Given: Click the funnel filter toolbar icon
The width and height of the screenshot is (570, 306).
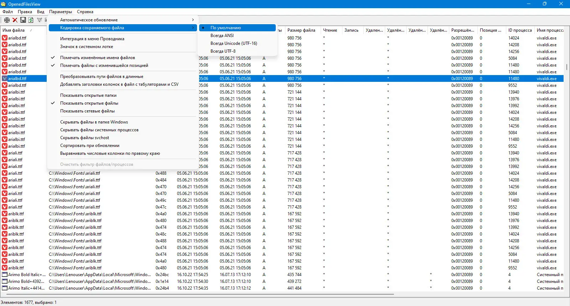Looking at the screenshot, I should coord(40,20).
